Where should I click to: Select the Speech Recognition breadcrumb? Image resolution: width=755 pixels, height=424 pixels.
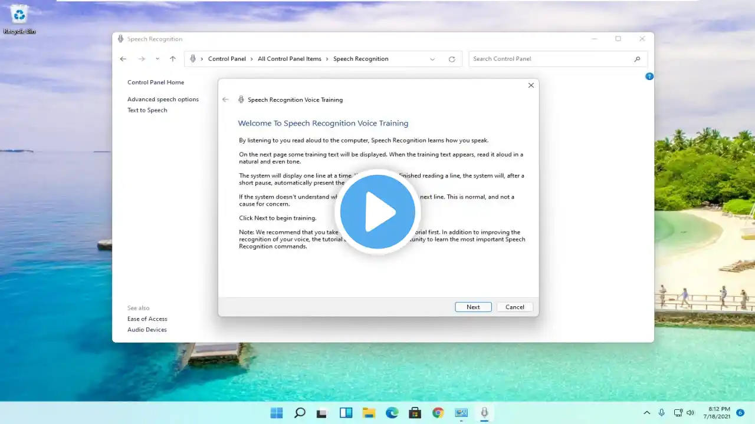click(361, 59)
